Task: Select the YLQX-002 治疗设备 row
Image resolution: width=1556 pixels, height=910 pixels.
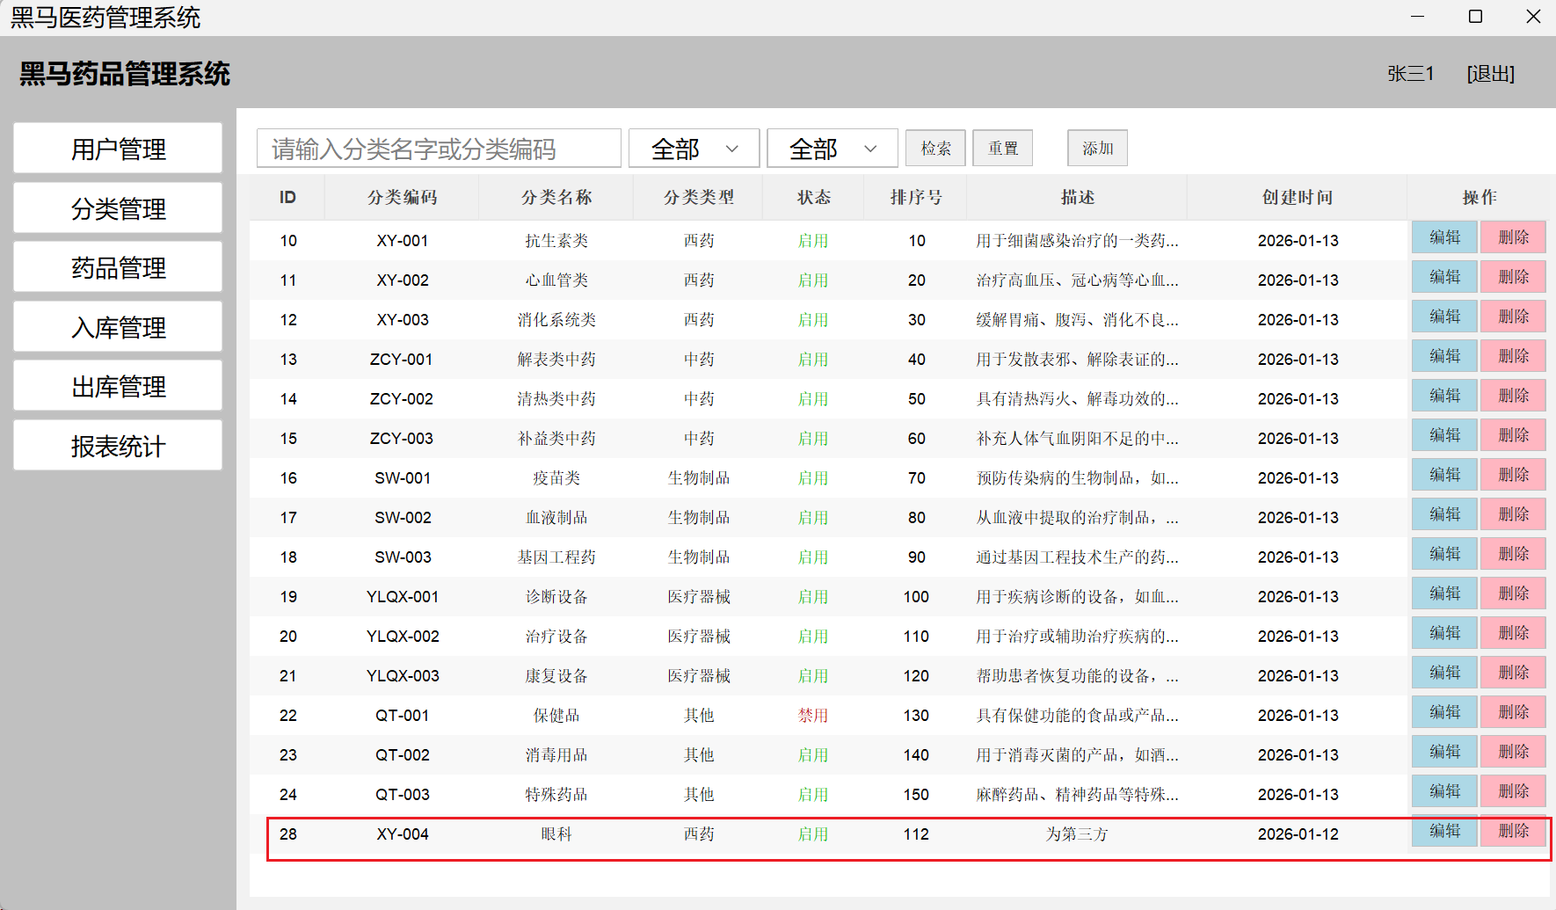Action: (556, 637)
